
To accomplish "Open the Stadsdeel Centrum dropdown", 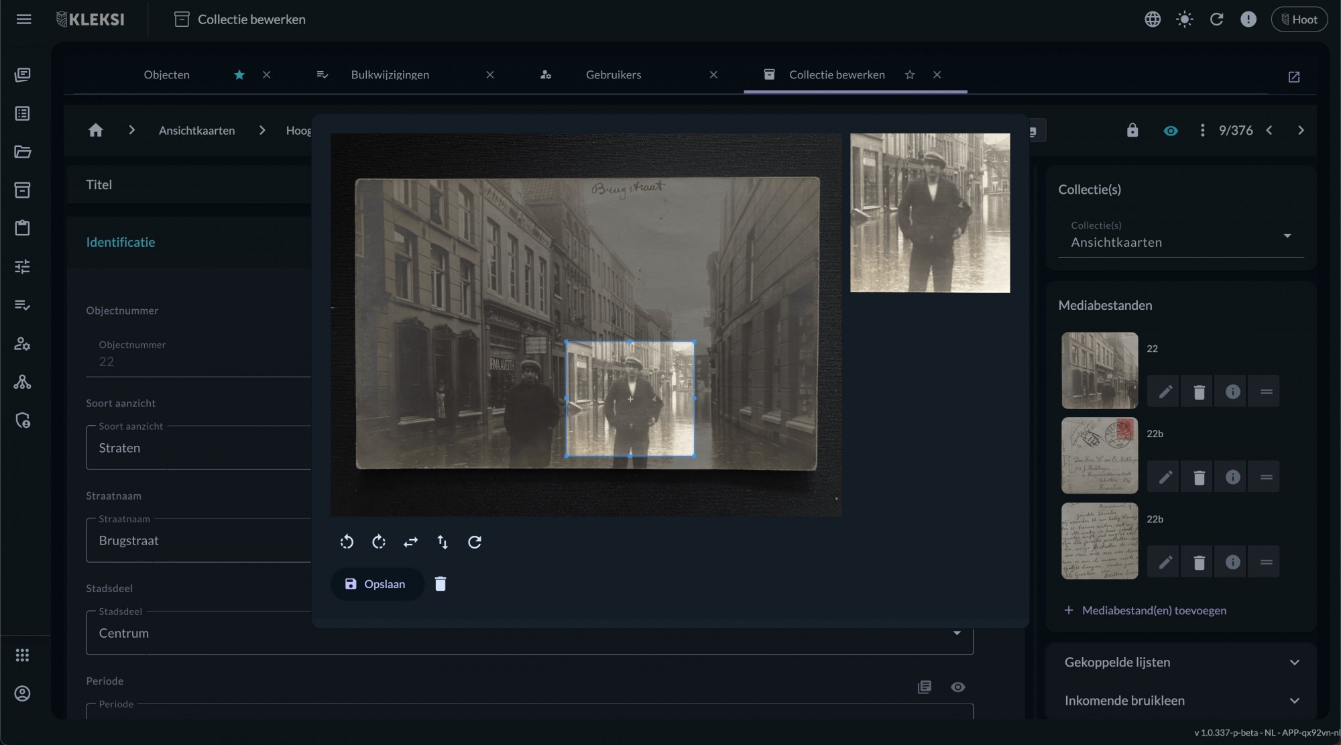I will coord(530,633).
